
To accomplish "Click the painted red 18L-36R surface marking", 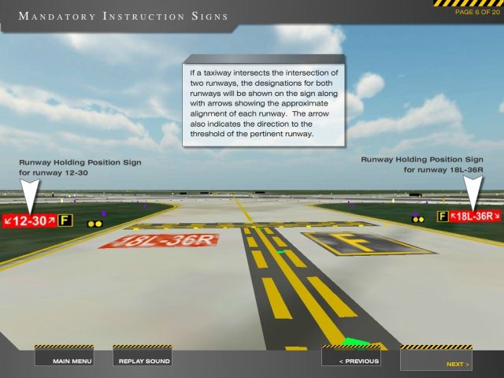I will 157,239.
